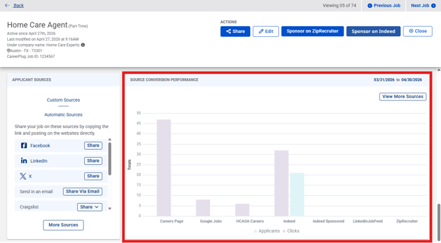Click the Facebook logo icon
Image resolution: width=441 pixels, height=243 pixels.
pyautogui.click(x=24, y=145)
